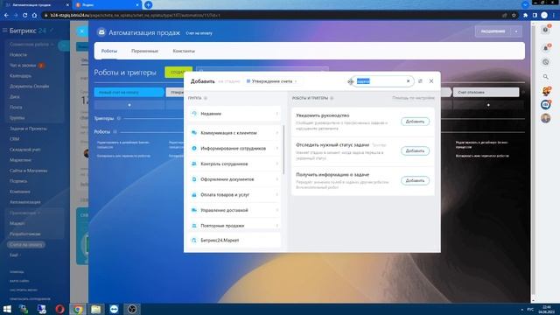
Task: Select the Новый счет на оплату stage
Action: 129,92
